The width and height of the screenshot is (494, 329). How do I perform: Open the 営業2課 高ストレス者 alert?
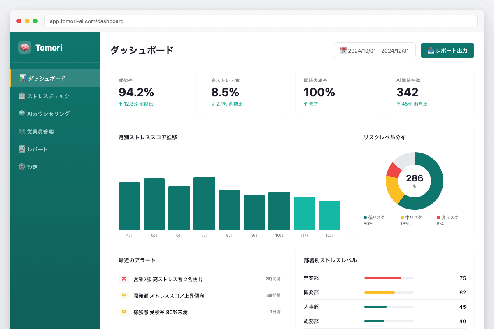[x=168, y=279]
